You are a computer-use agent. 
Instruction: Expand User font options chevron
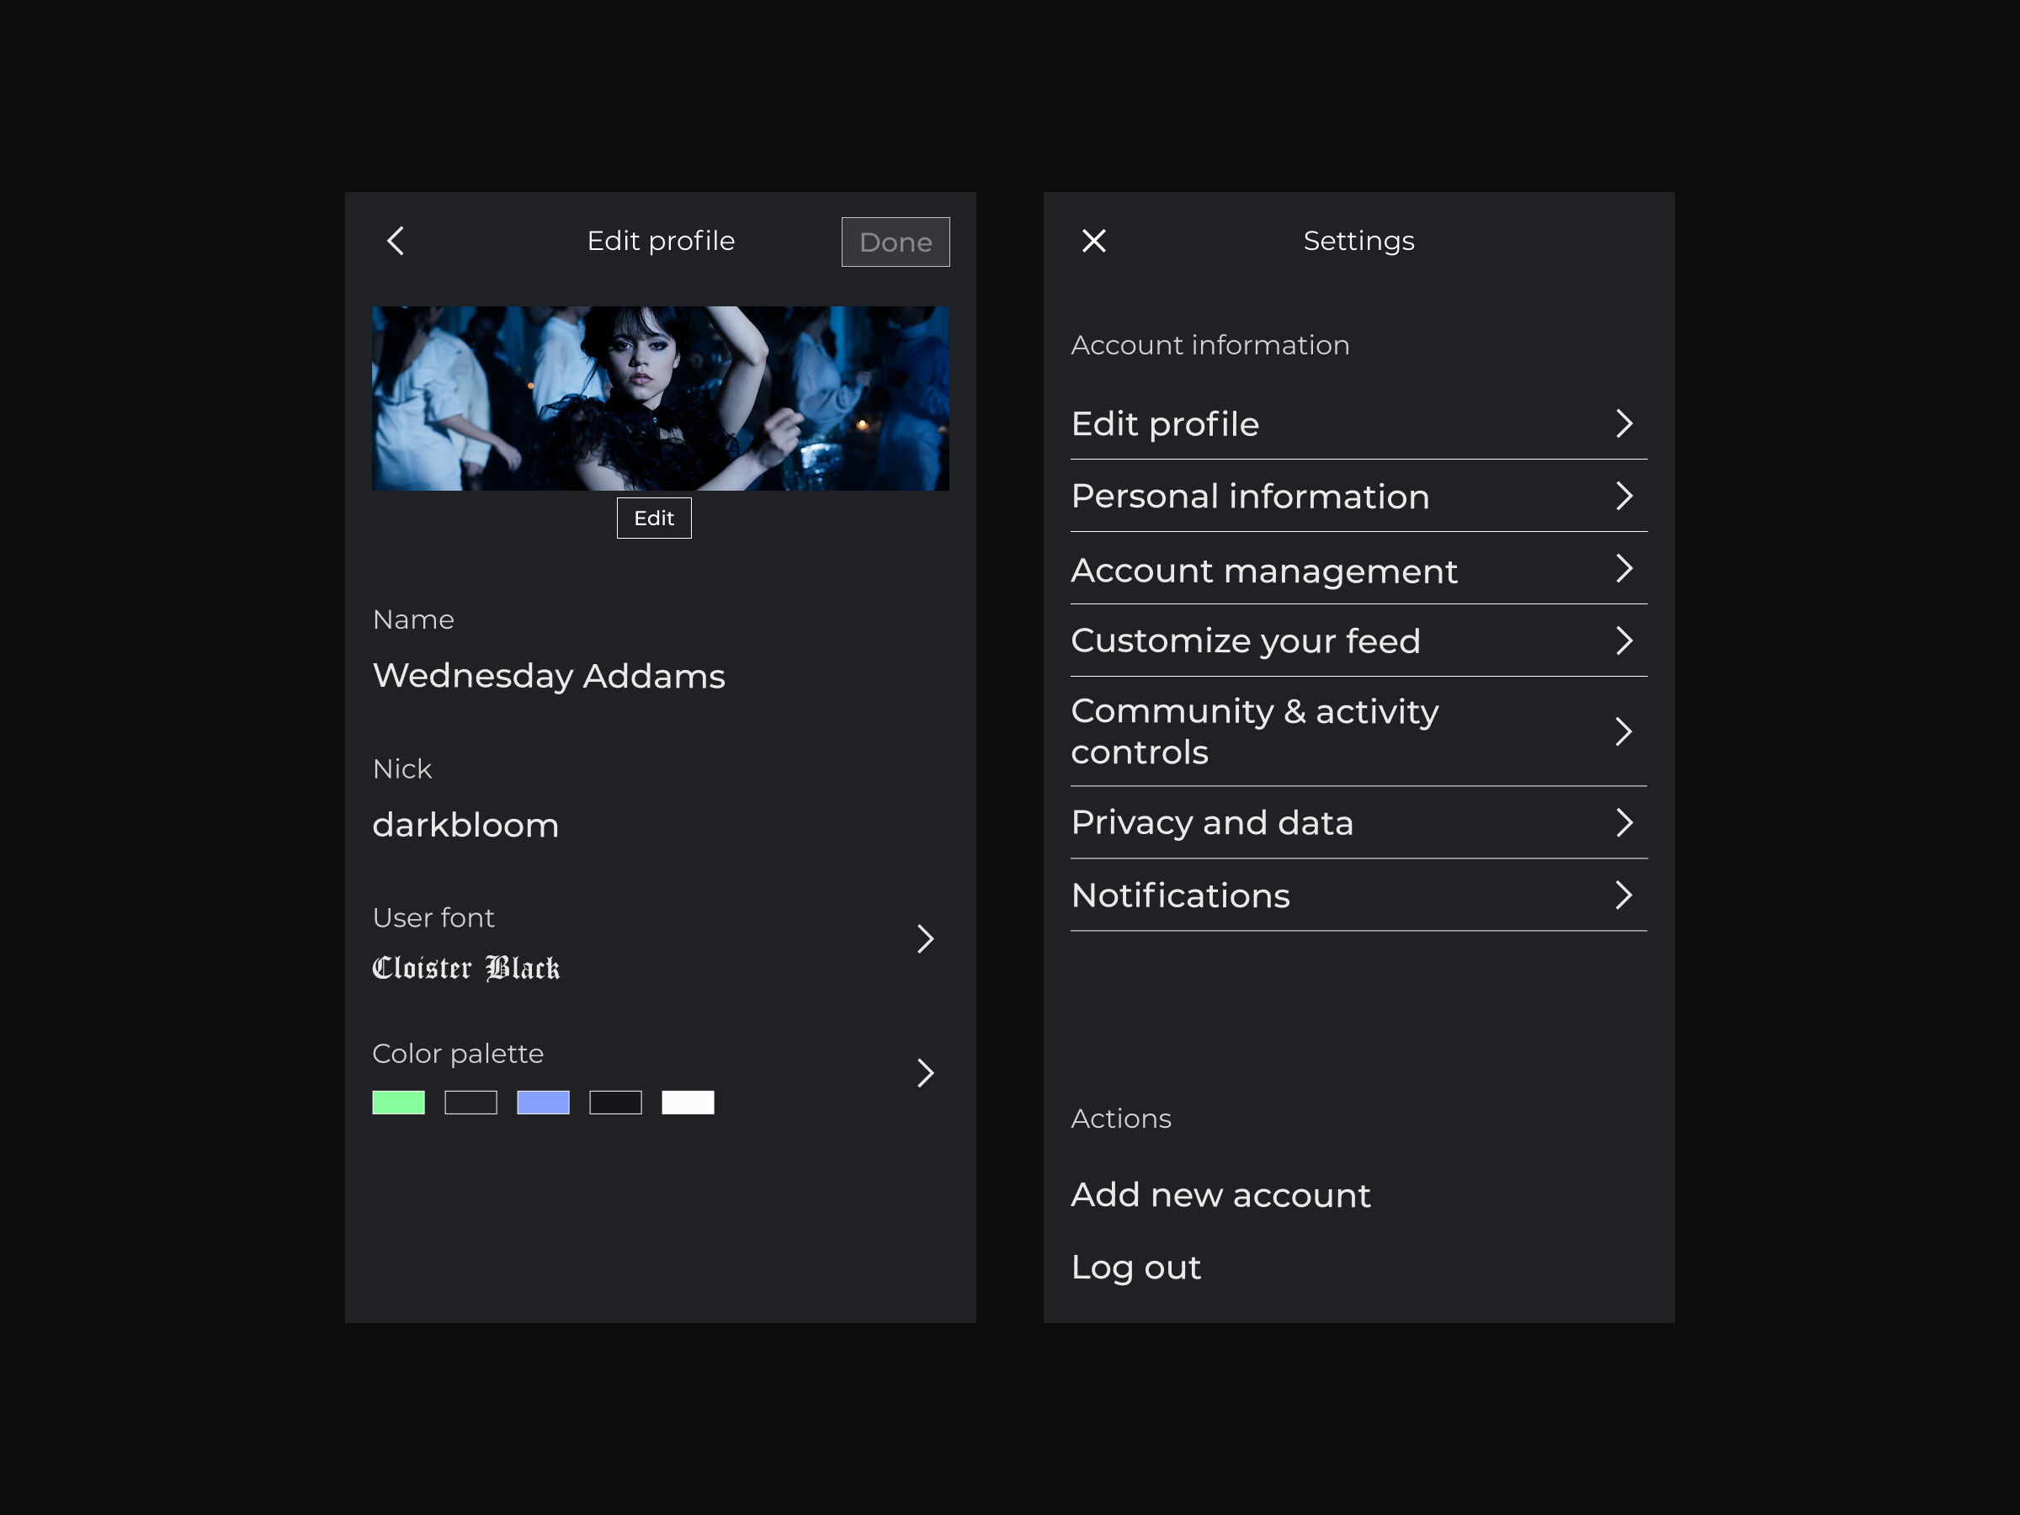[x=924, y=938]
